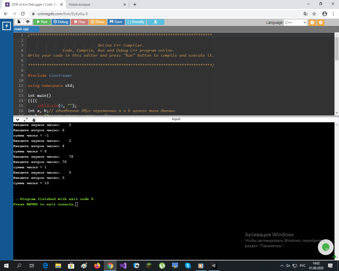Open Task View on the taskbar
Screen dimensions: 339x271
click(x=32, y=266)
